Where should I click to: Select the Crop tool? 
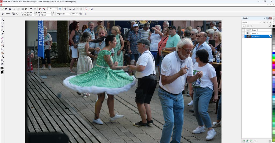(x=2, y=26)
